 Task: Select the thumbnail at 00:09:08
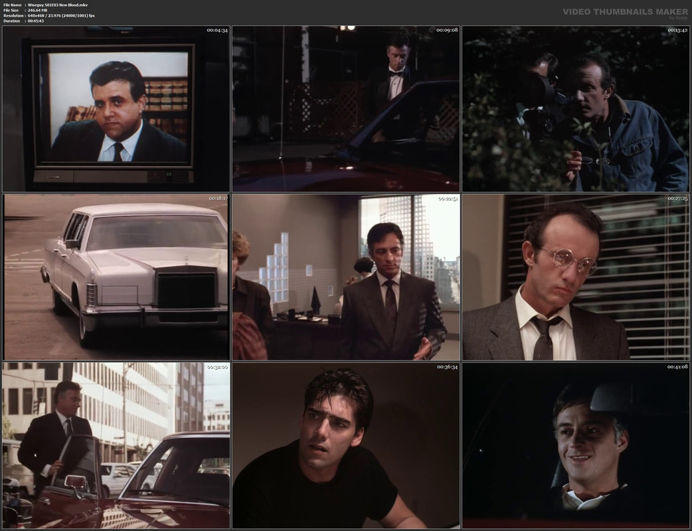(x=346, y=108)
